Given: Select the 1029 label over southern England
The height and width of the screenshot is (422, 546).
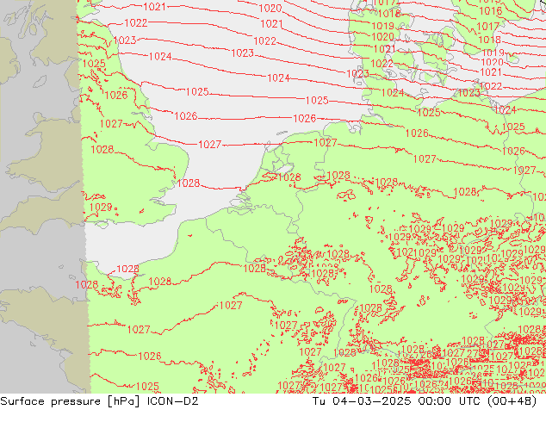Looking at the screenshot, I should pos(101,208).
